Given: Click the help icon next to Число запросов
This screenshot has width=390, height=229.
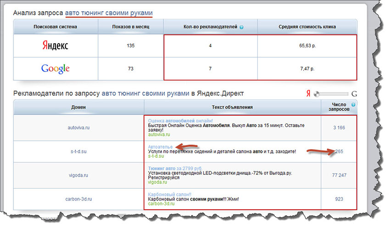Looking at the screenshot, I should click(x=353, y=105).
